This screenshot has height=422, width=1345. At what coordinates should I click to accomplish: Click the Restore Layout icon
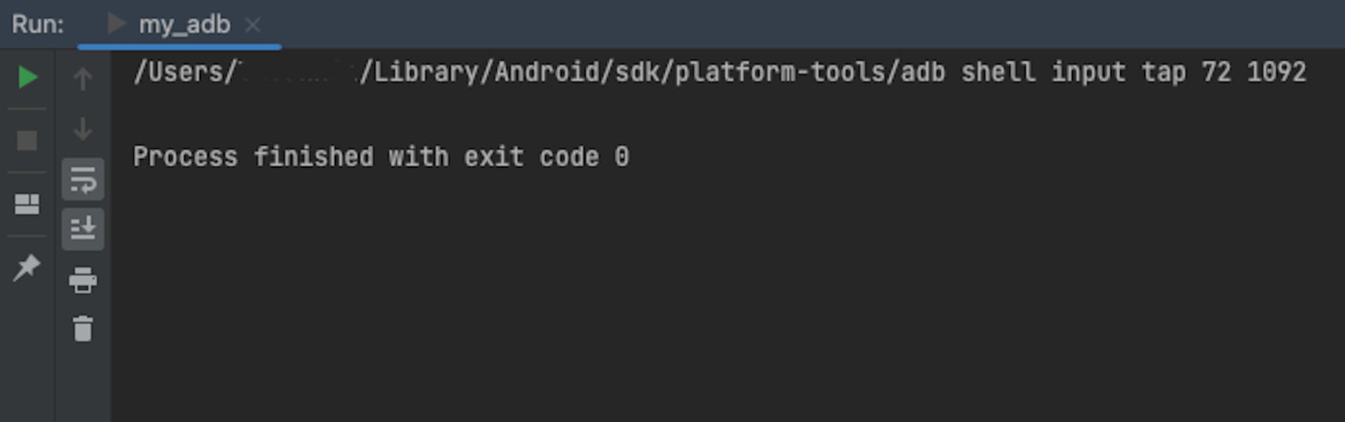click(27, 204)
